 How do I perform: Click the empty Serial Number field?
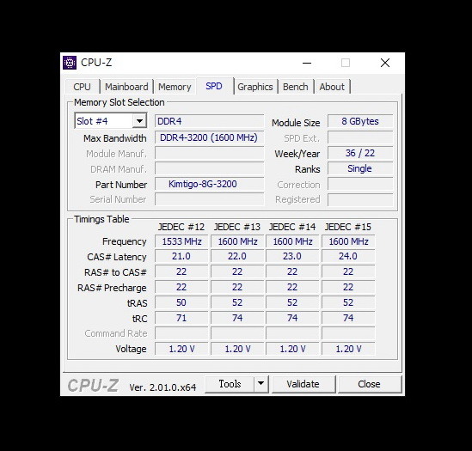[x=209, y=199]
